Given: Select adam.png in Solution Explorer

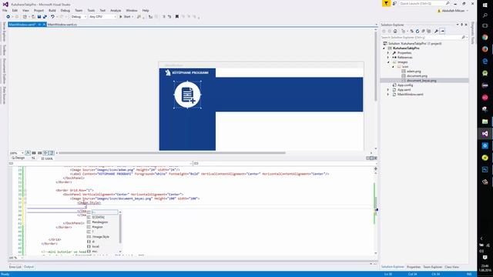Looking at the screenshot, I should click(x=414, y=72).
